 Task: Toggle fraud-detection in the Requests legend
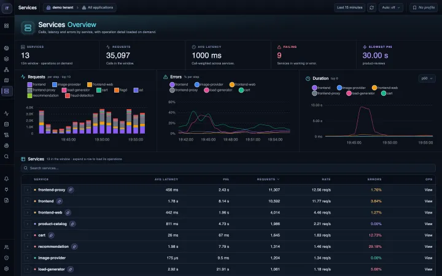coord(79,96)
